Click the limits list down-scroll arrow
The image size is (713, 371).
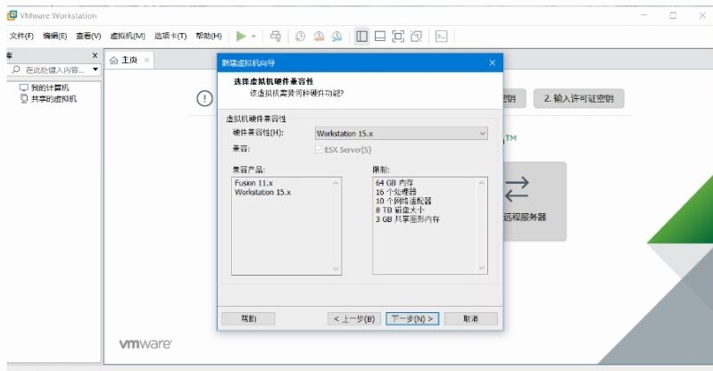[482, 268]
